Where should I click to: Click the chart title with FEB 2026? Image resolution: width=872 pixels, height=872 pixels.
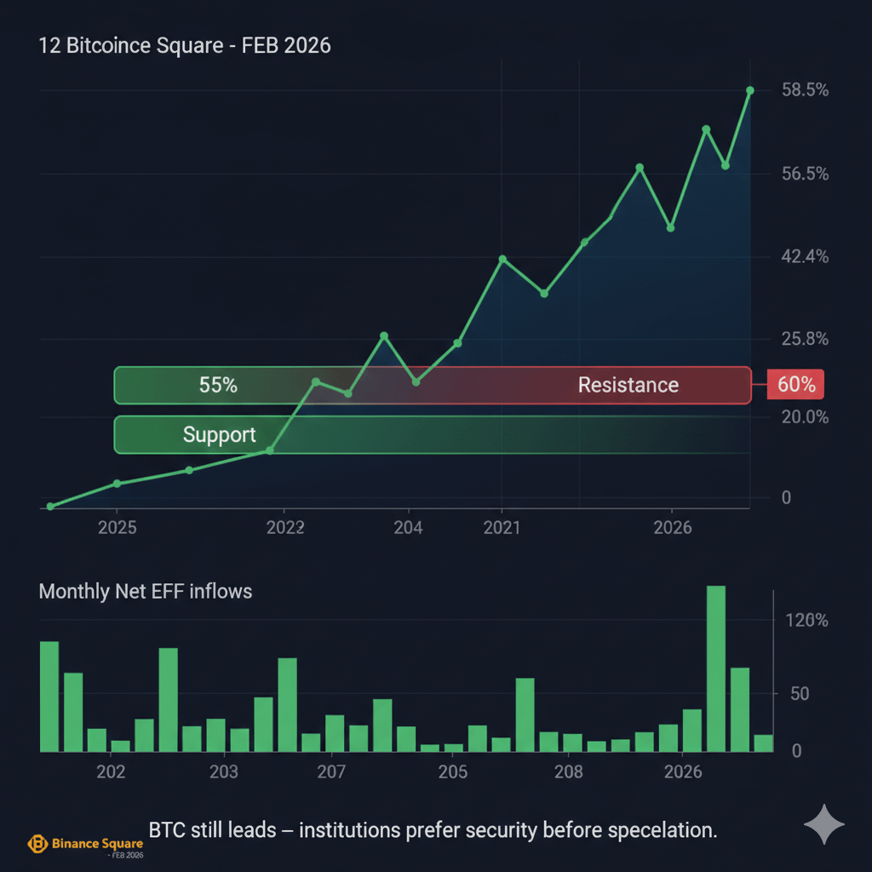point(185,45)
